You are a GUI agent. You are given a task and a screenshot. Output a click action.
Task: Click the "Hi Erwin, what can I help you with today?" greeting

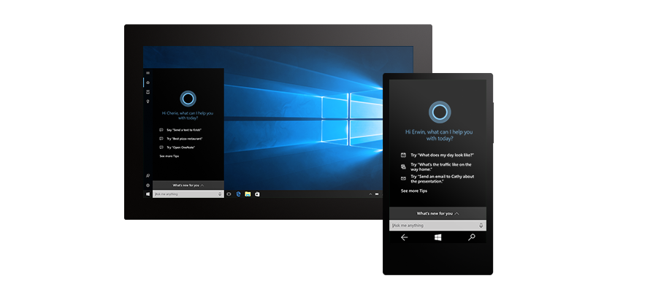439,135
